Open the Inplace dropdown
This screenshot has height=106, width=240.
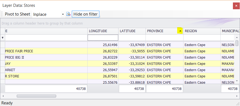[x=63, y=14]
